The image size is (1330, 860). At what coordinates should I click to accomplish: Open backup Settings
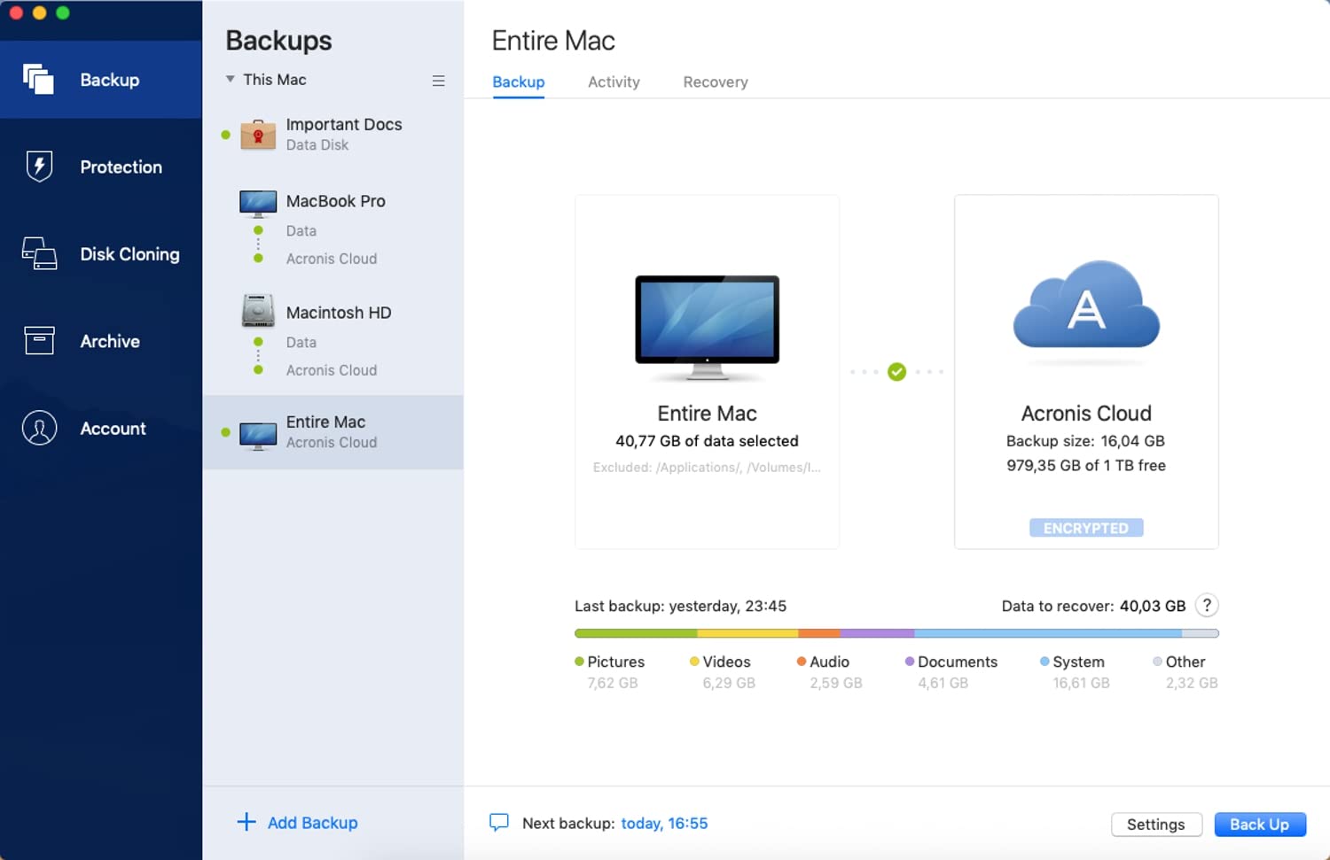point(1155,825)
